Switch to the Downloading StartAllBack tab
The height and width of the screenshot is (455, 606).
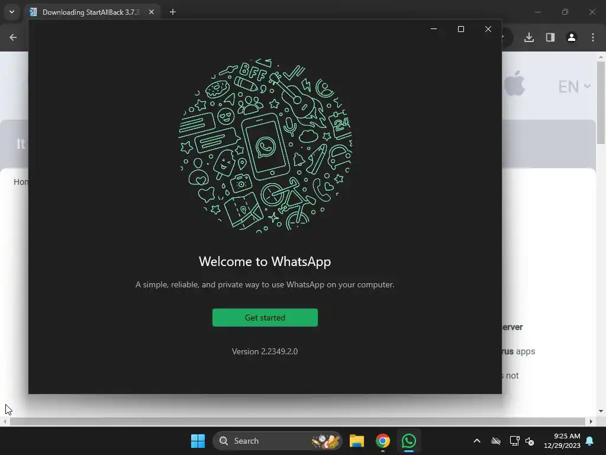tap(91, 12)
